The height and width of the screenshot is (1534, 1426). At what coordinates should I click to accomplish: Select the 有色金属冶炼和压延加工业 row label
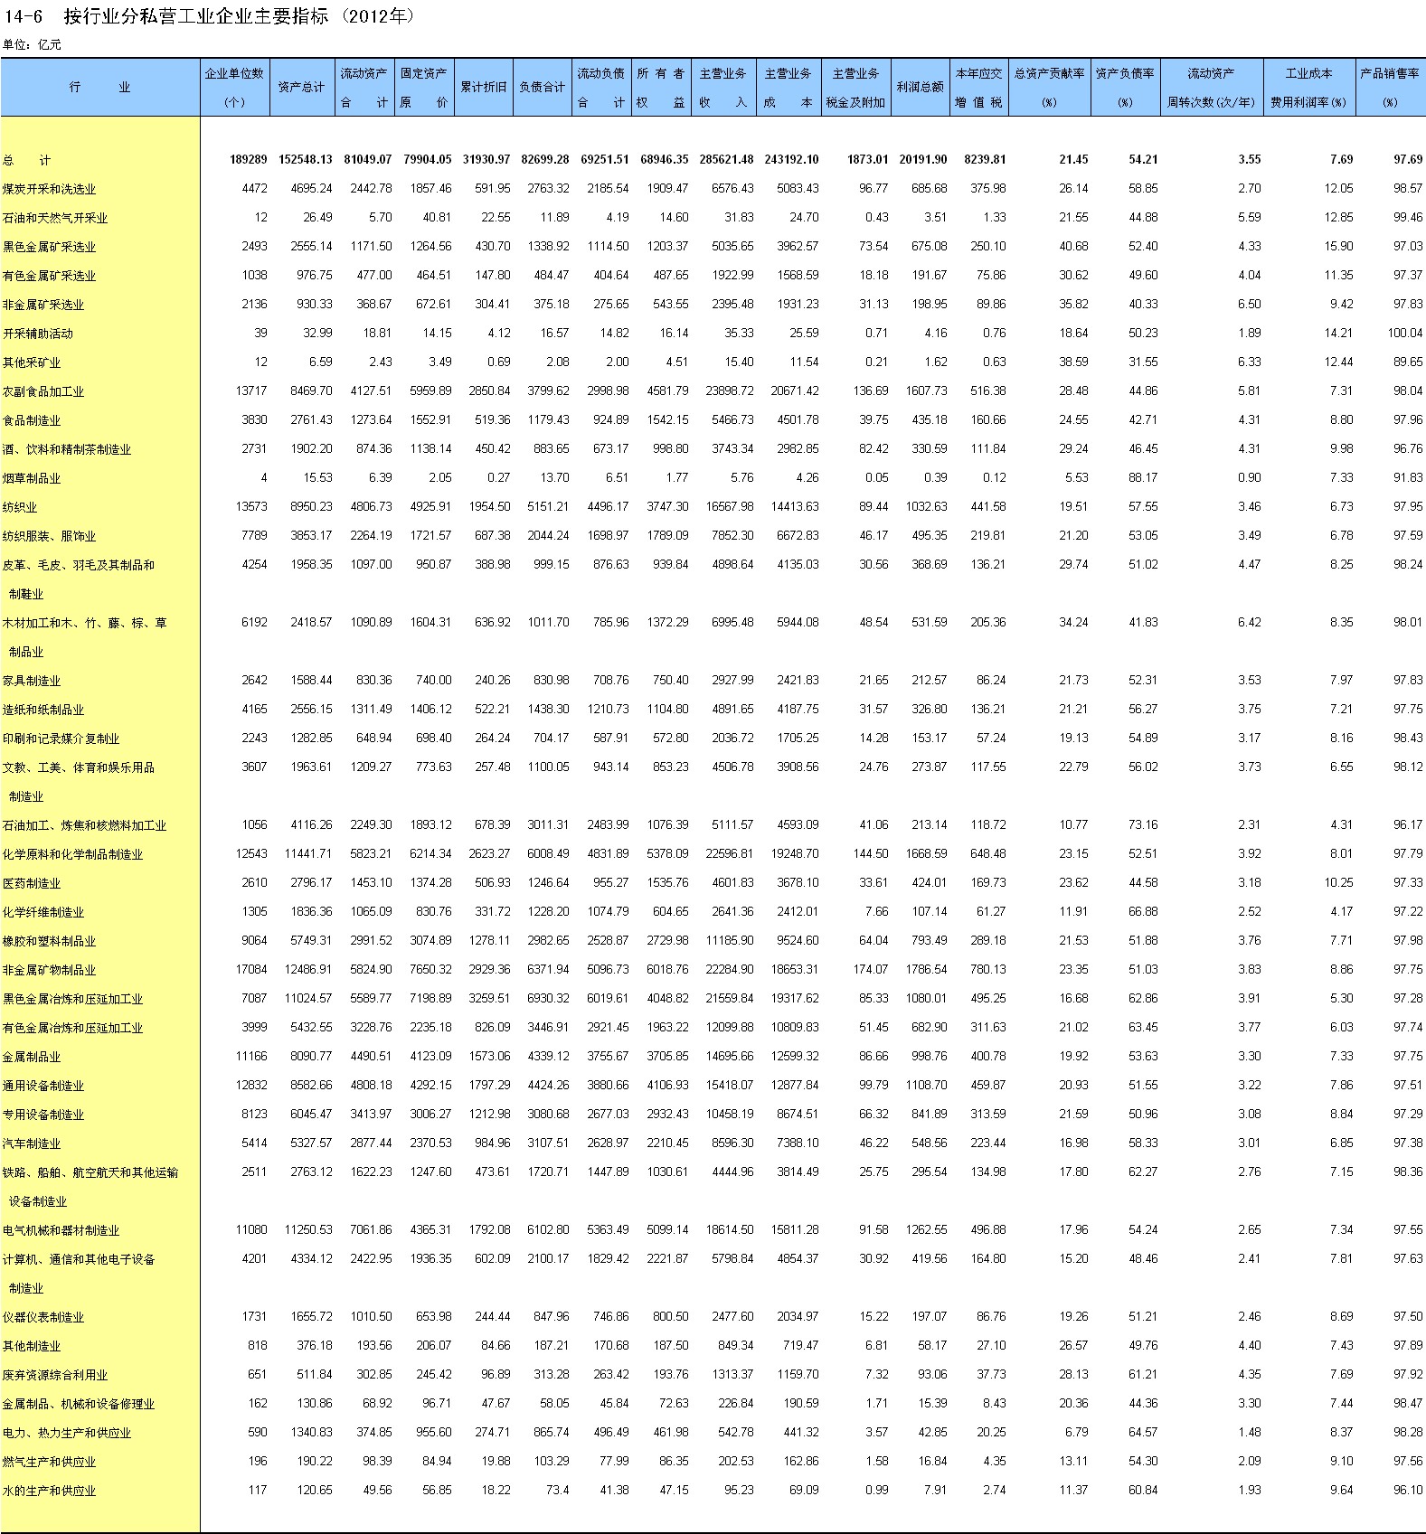pos(72,1028)
